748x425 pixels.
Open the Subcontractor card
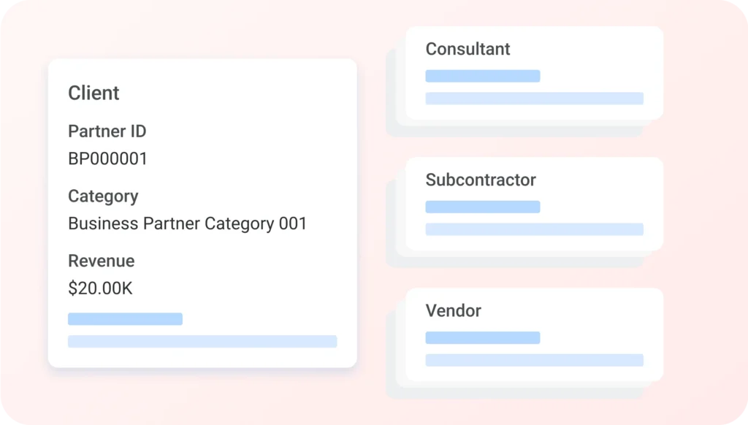534,204
